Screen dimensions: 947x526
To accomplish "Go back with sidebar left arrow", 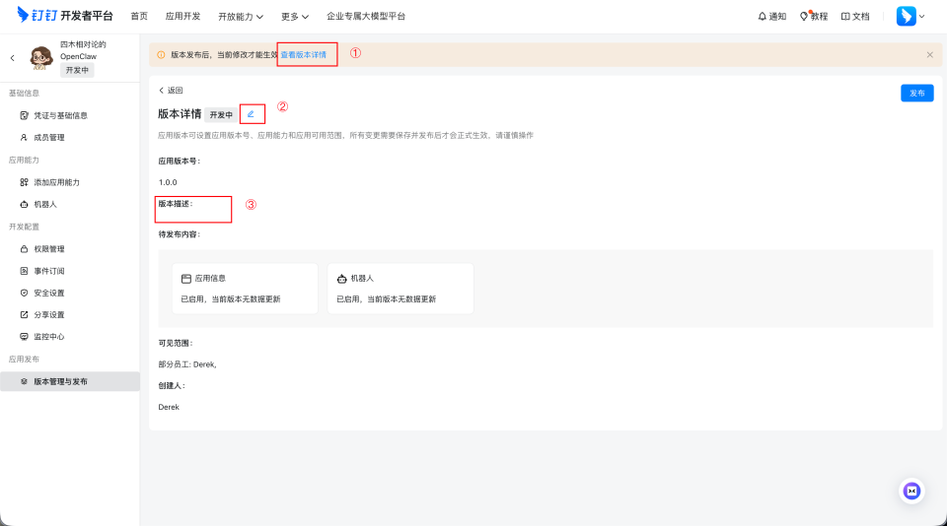I will (12, 58).
